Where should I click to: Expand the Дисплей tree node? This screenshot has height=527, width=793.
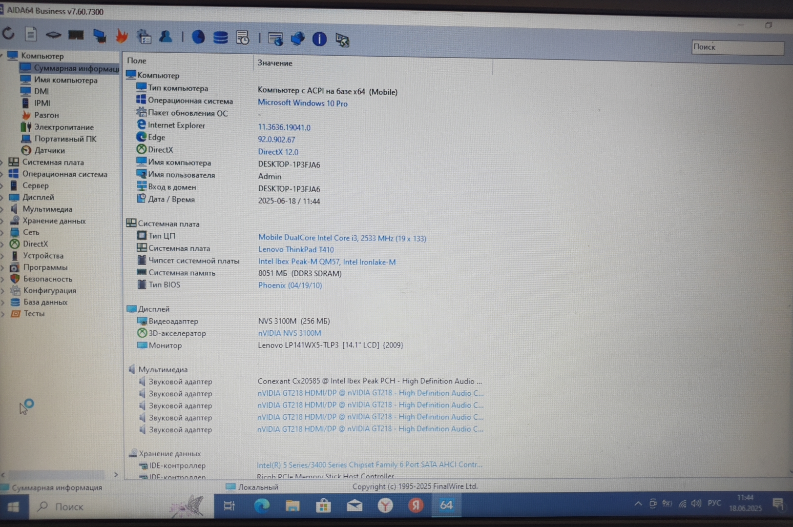(2, 197)
